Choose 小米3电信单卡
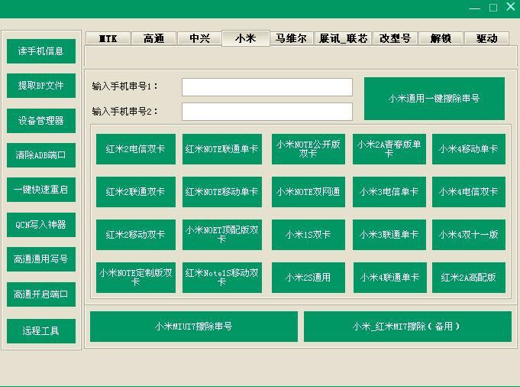 pyautogui.click(x=389, y=192)
